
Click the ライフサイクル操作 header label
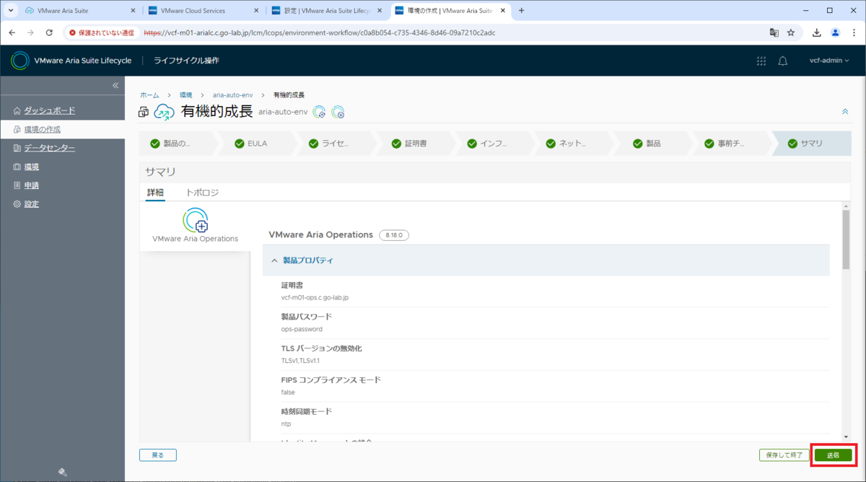tap(186, 61)
